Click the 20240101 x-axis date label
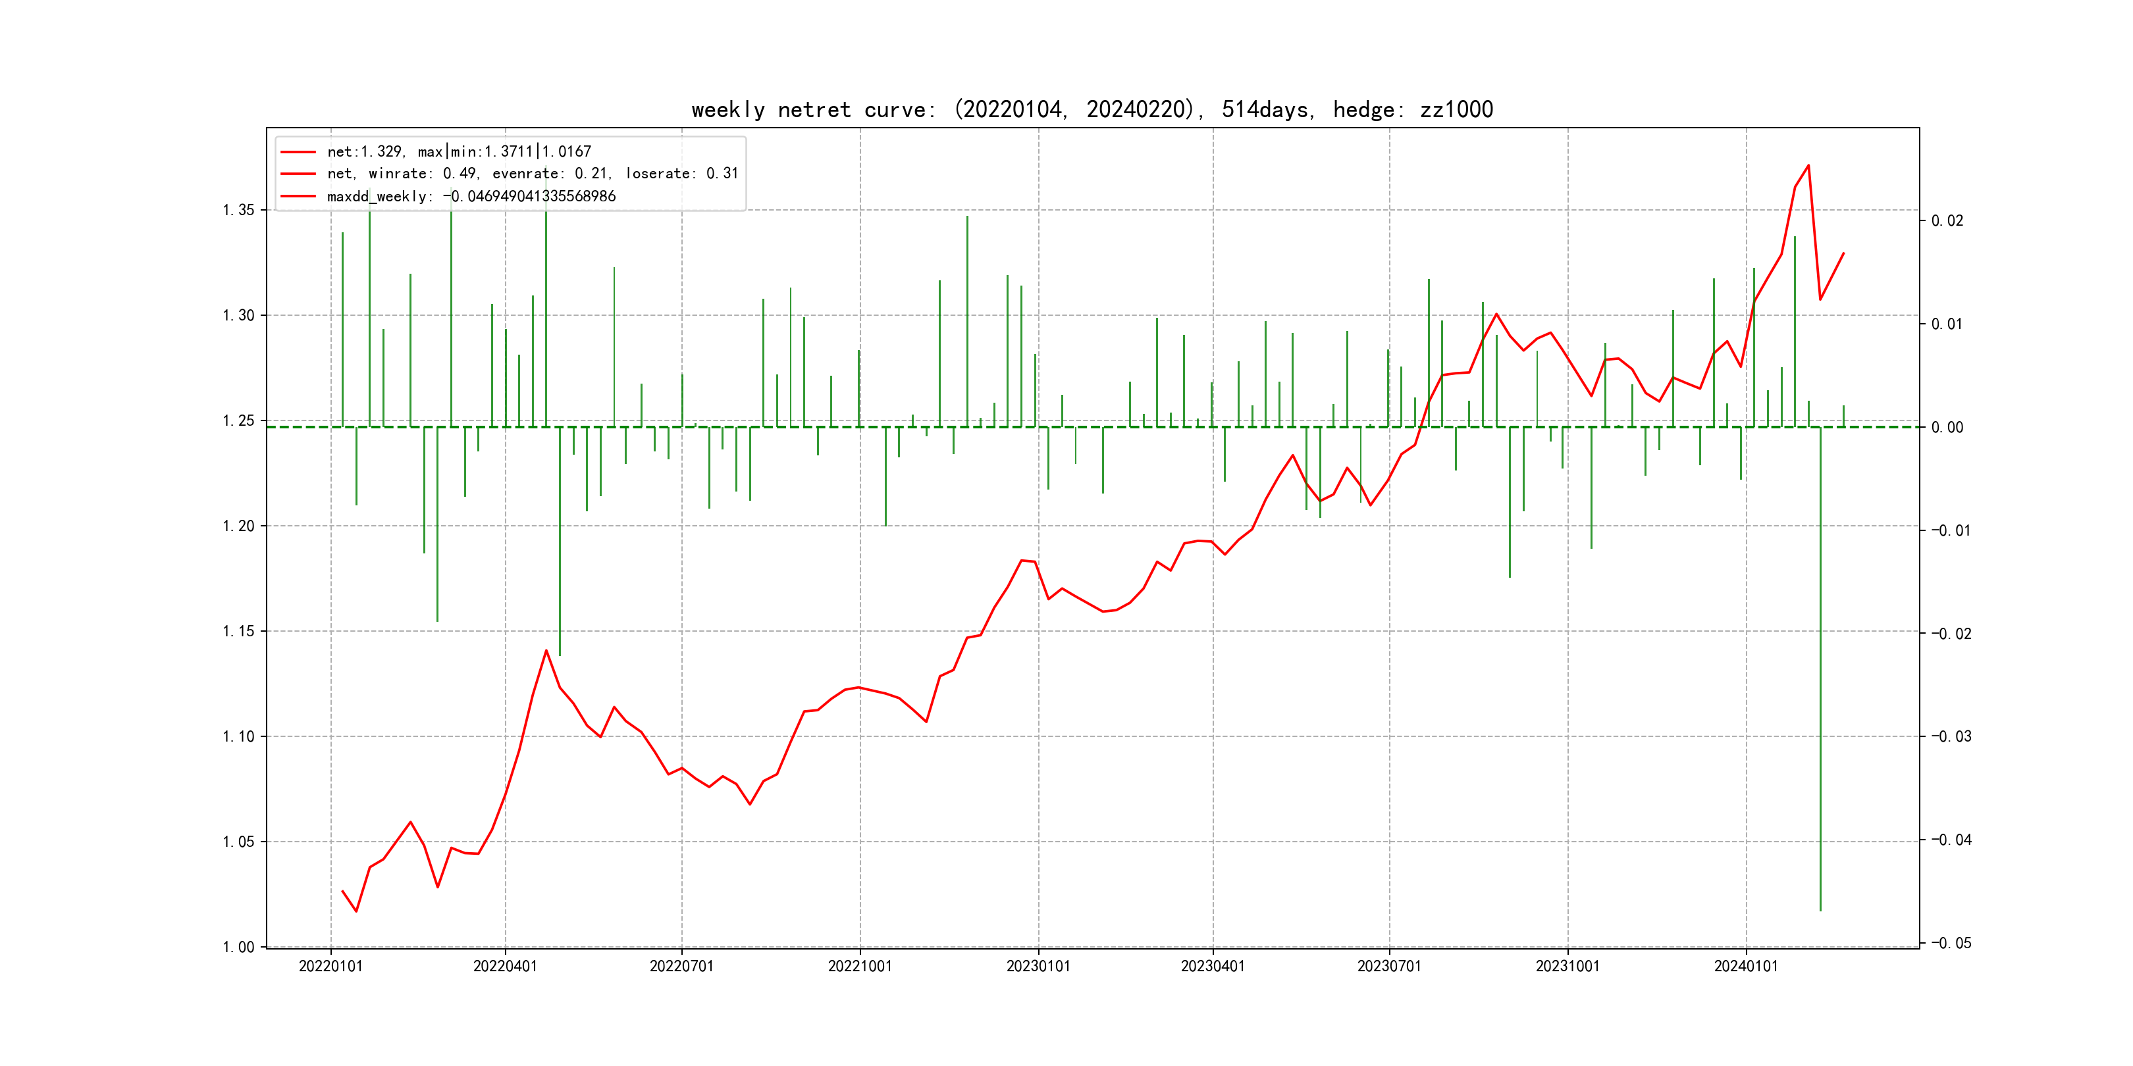2133x1066 pixels. [1745, 967]
